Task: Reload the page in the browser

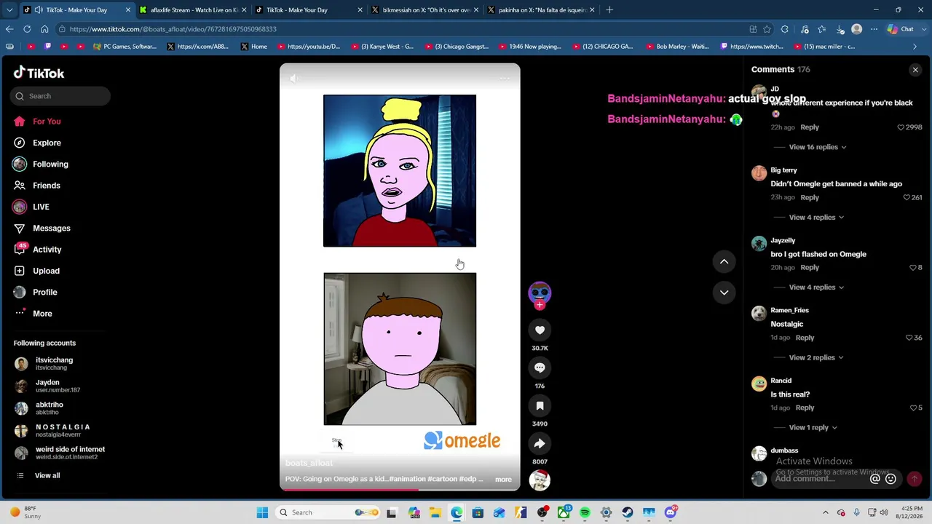Action: click(27, 29)
